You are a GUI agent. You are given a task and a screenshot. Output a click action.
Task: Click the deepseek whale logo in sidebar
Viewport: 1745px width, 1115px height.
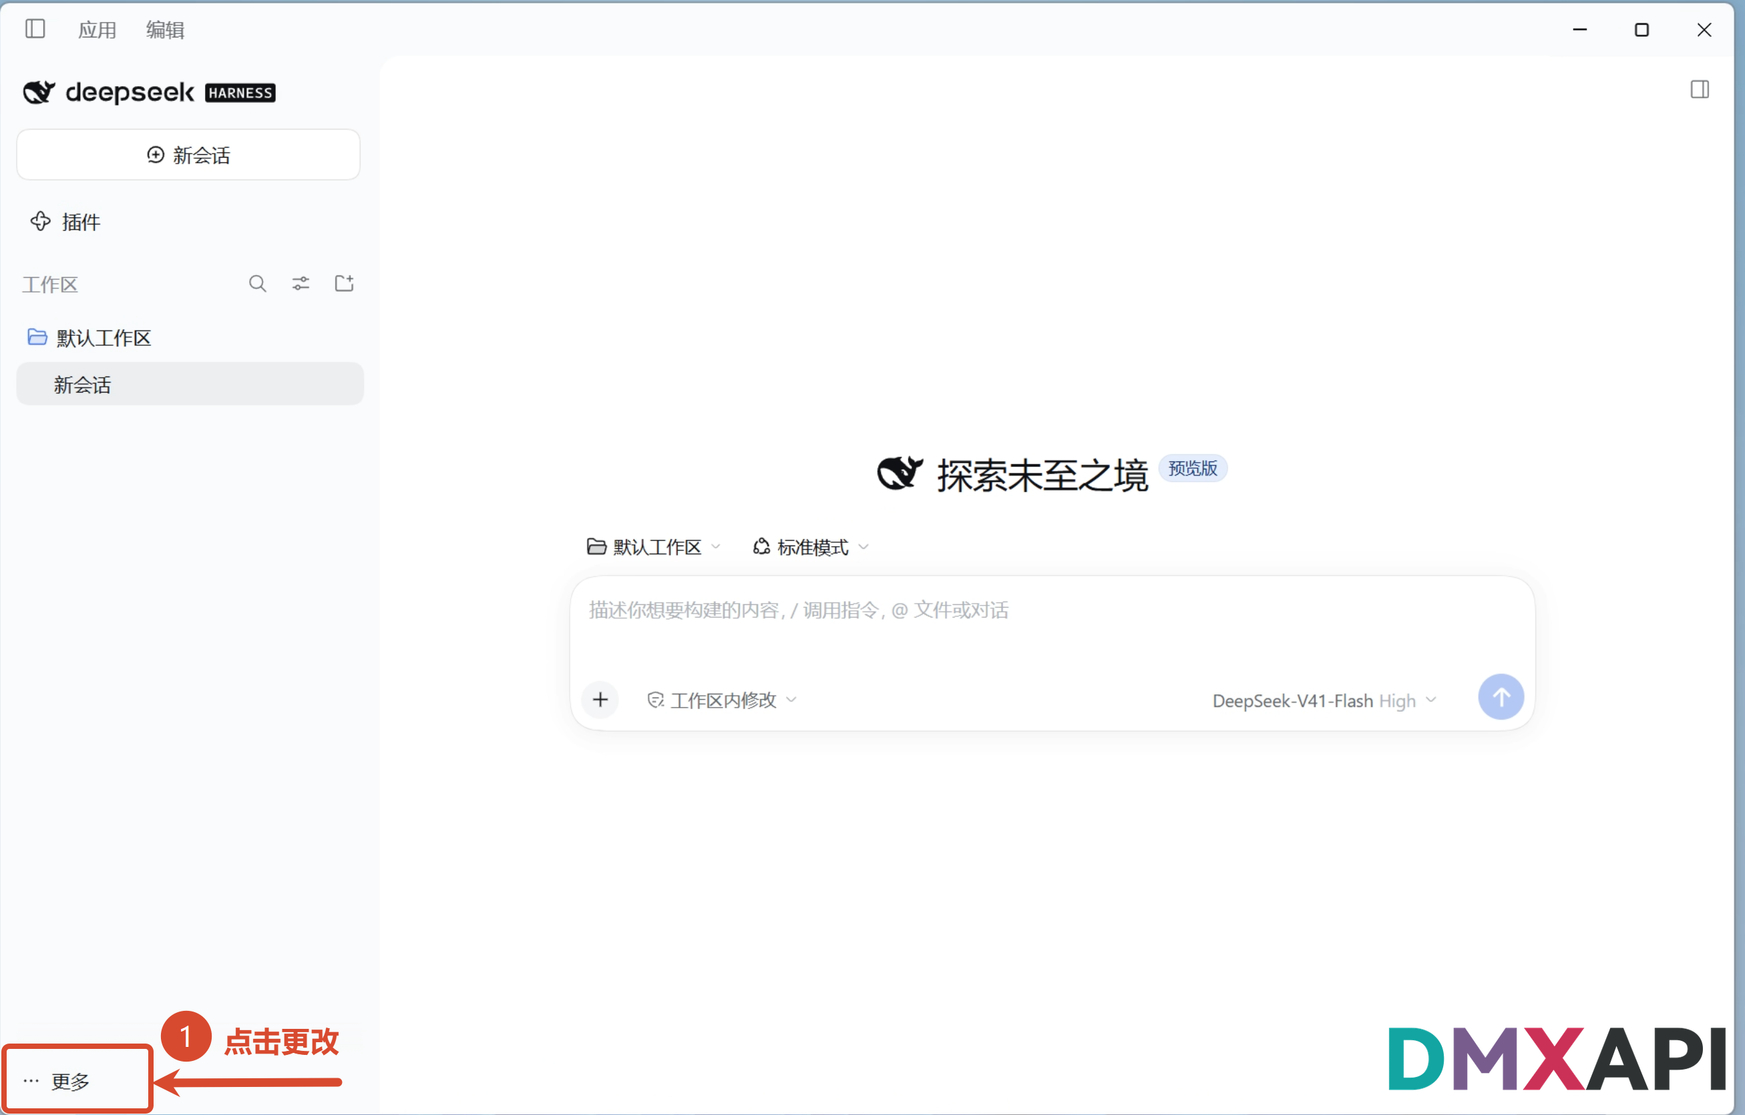[39, 92]
